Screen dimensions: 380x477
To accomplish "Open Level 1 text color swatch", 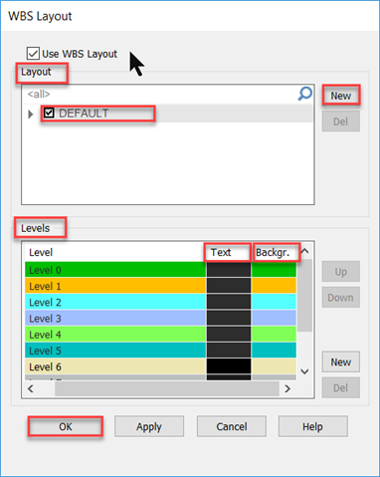I will point(229,286).
